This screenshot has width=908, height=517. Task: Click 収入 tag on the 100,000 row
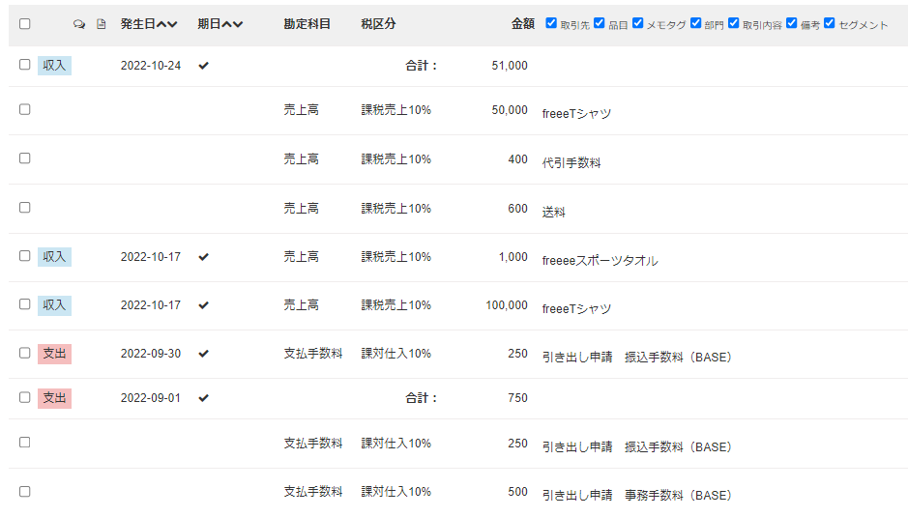(54, 305)
